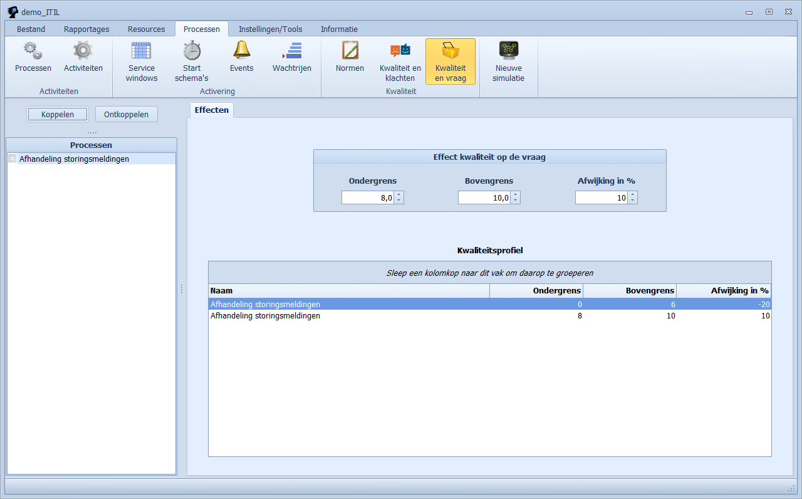Click into the Ondergrens input field
802x499 pixels.
[x=368, y=197]
